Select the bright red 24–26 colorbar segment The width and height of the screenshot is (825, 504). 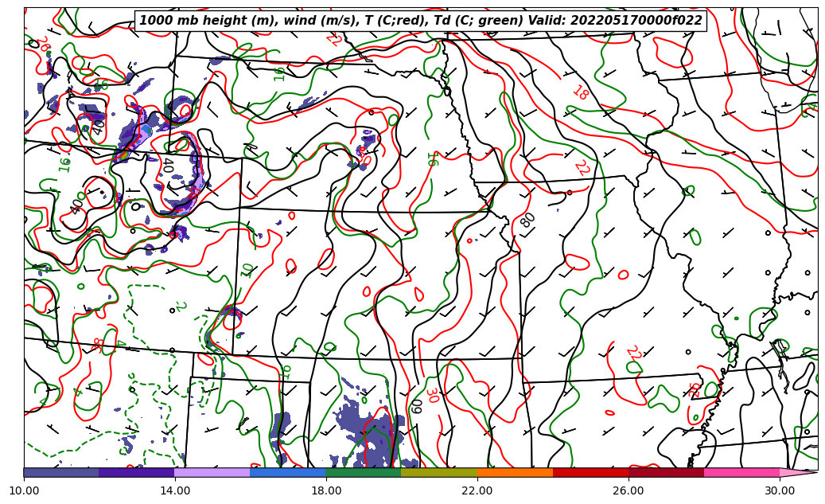pos(590,472)
